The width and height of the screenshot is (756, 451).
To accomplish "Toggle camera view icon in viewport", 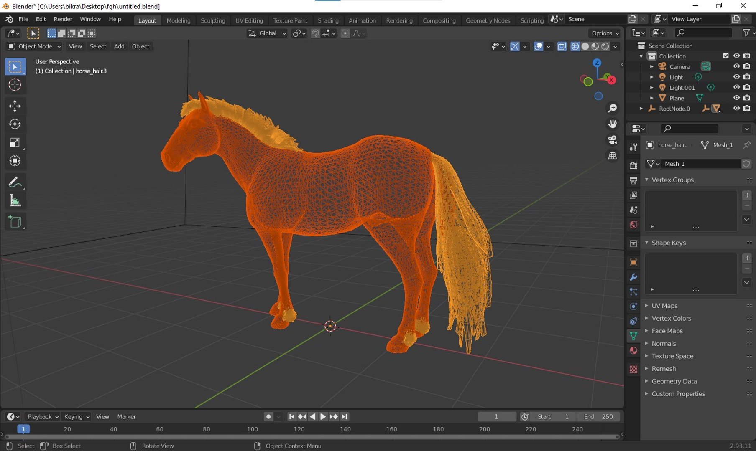I will (613, 140).
